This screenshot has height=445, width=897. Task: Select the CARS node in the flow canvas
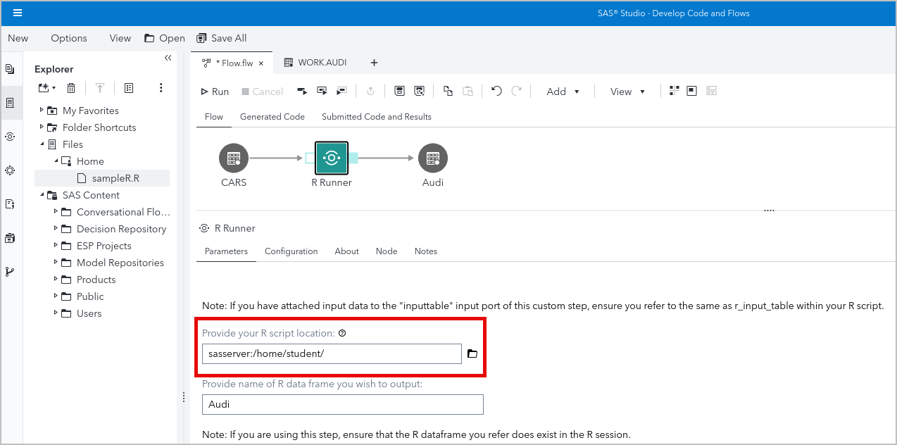pyautogui.click(x=234, y=157)
